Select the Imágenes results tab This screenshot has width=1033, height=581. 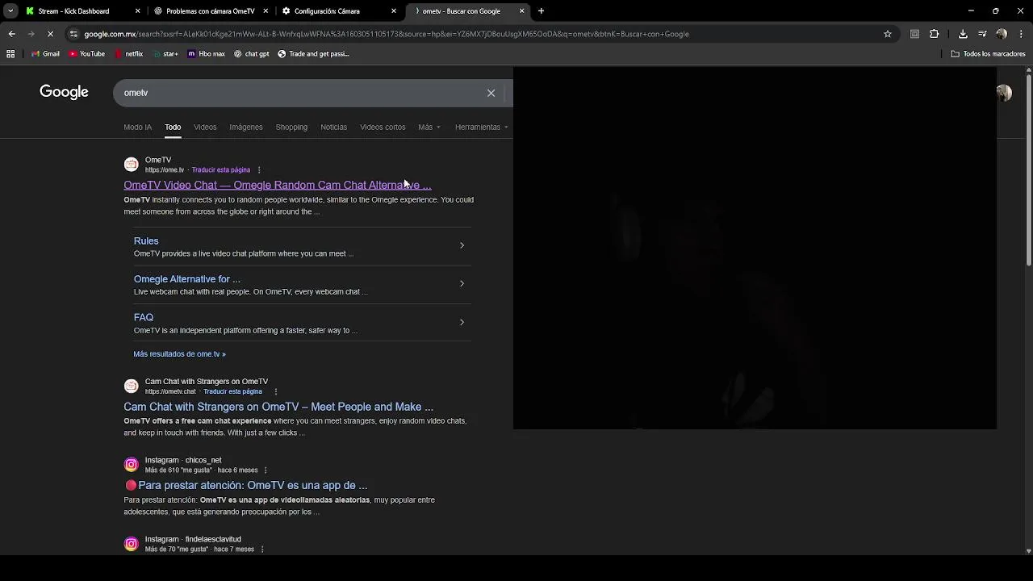click(x=245, y=127)
